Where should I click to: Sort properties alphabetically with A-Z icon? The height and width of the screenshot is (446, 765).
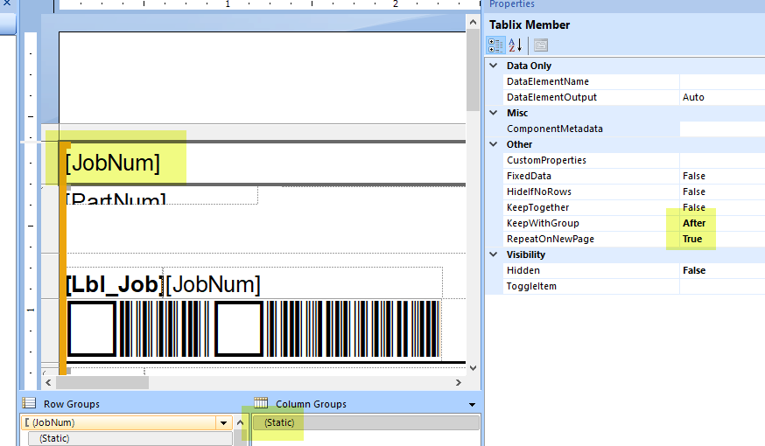[x=516, y=45]
